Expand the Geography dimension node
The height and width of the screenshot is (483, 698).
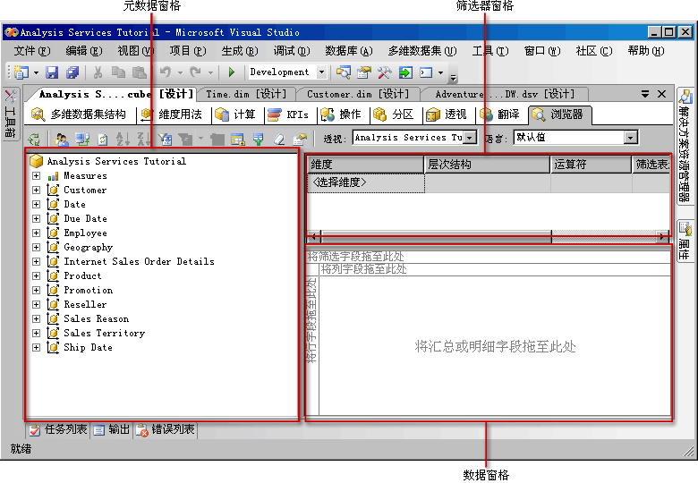[x=37, y=247]
